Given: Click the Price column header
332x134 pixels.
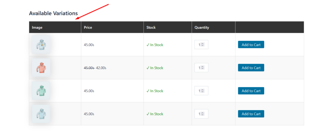Looking at the screenshot, I should coord(88,28).
